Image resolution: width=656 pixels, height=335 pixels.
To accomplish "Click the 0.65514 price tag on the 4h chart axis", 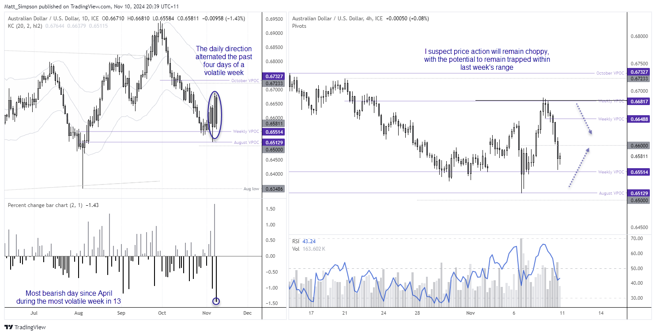I will [638, 172].
